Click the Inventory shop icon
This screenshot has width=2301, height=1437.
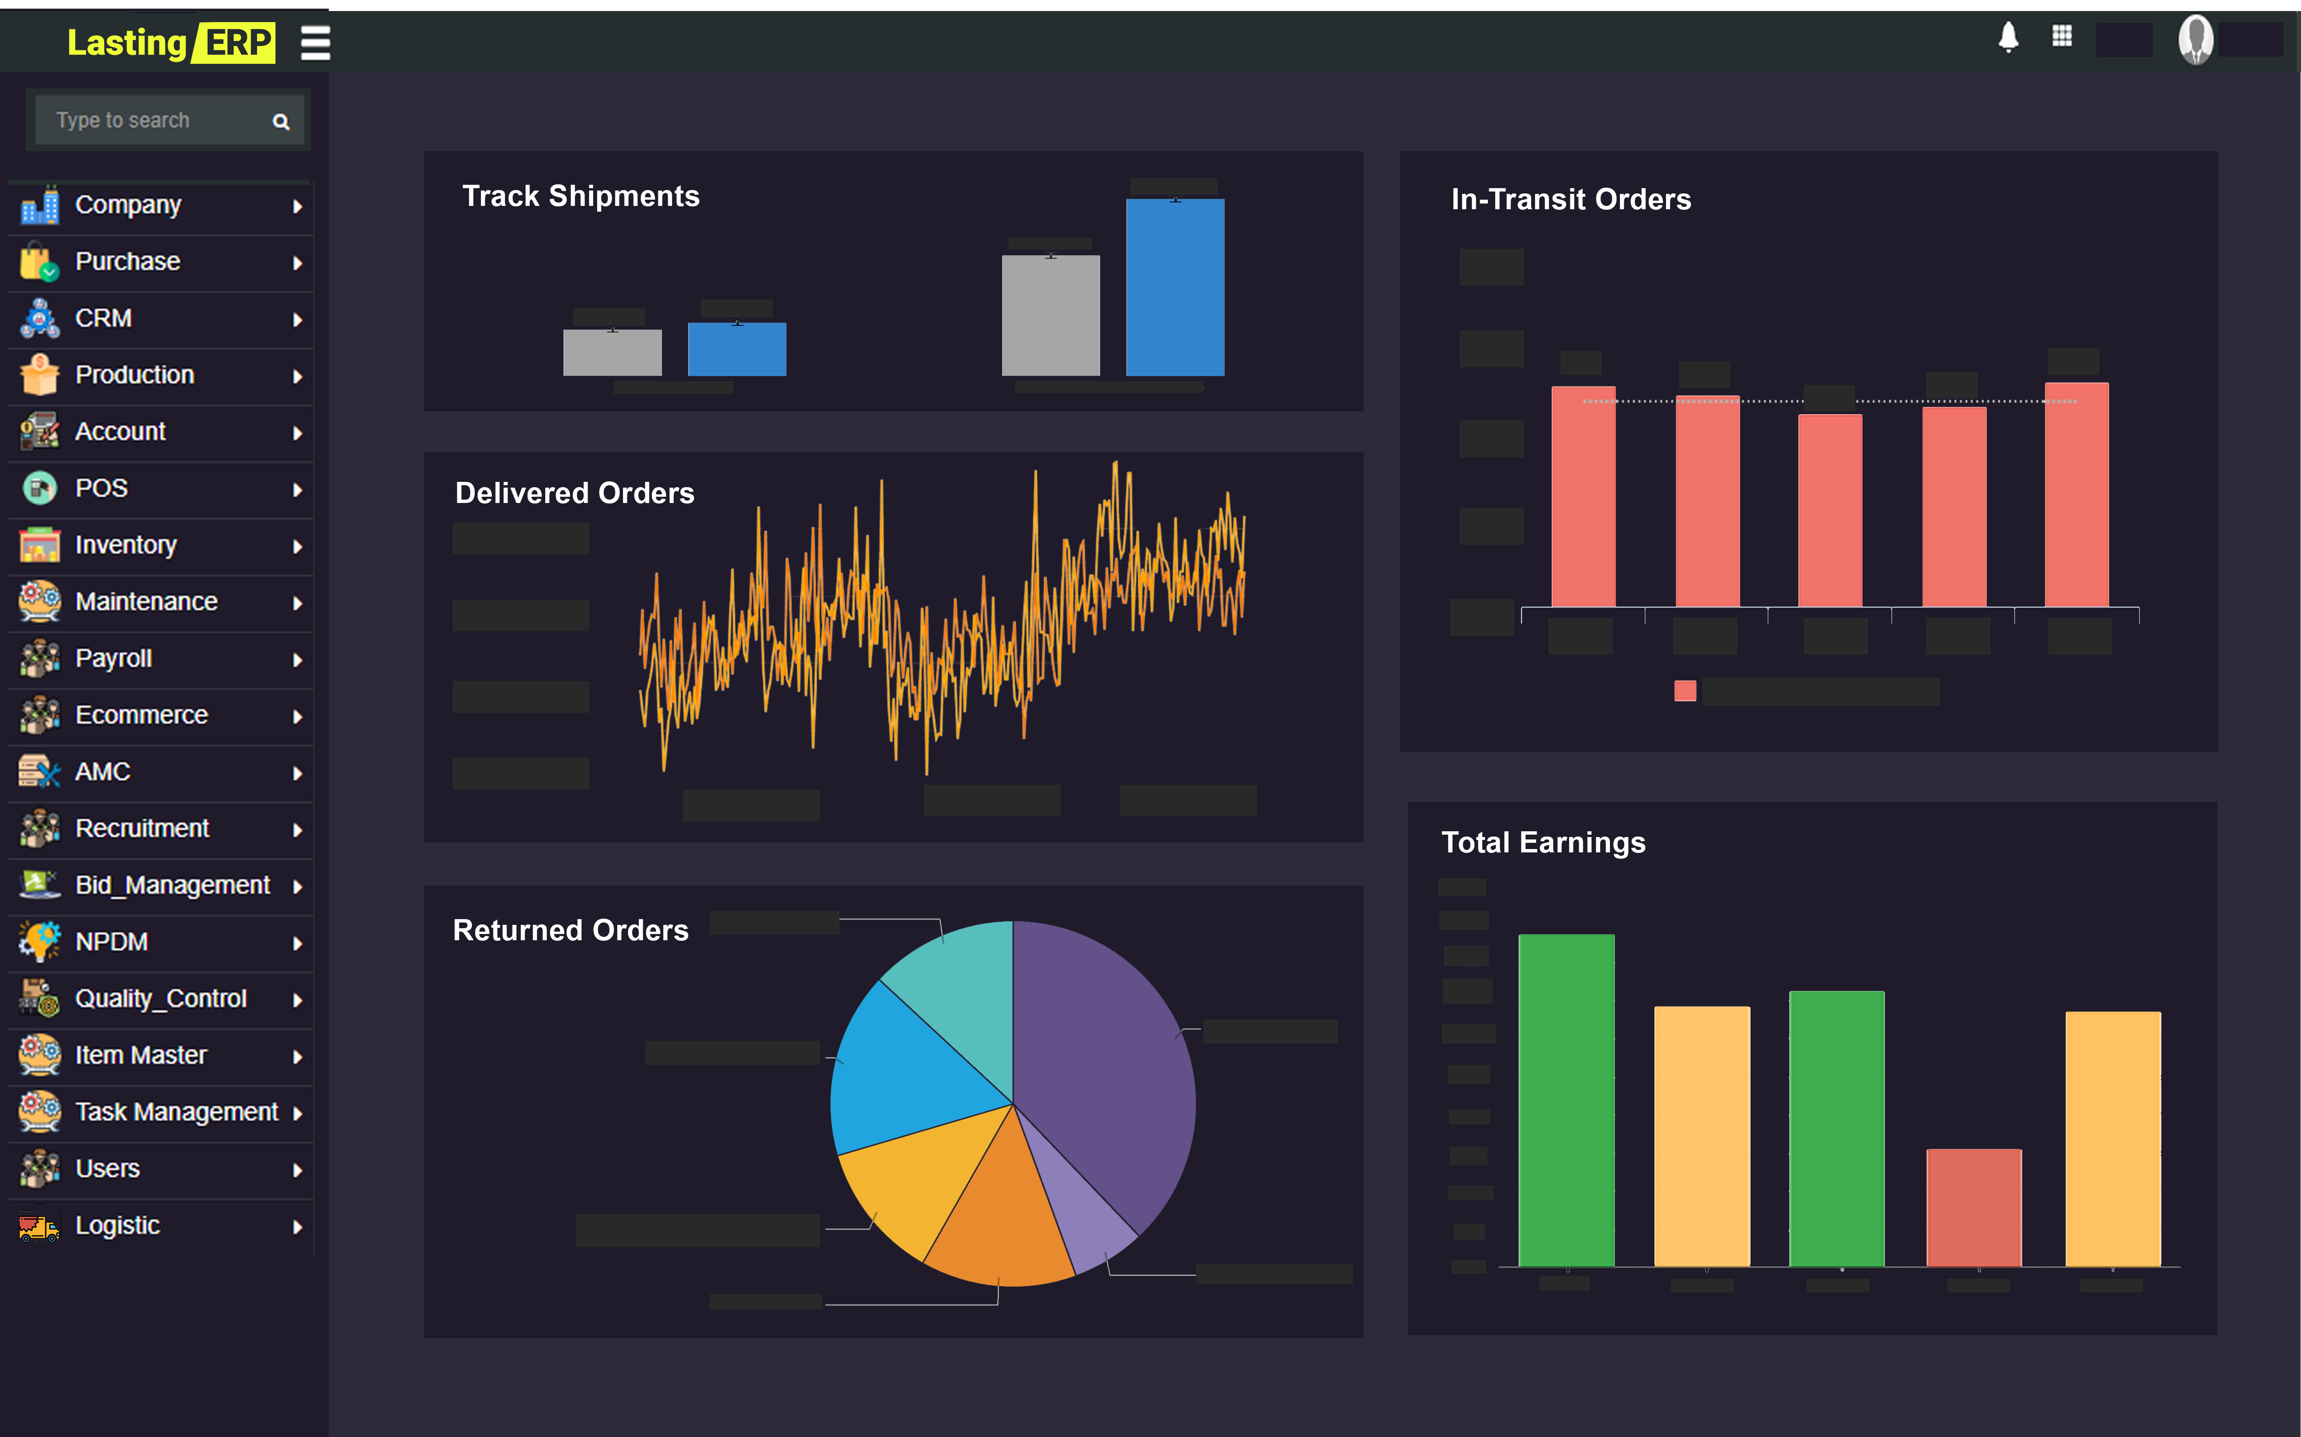pos(39,546)
